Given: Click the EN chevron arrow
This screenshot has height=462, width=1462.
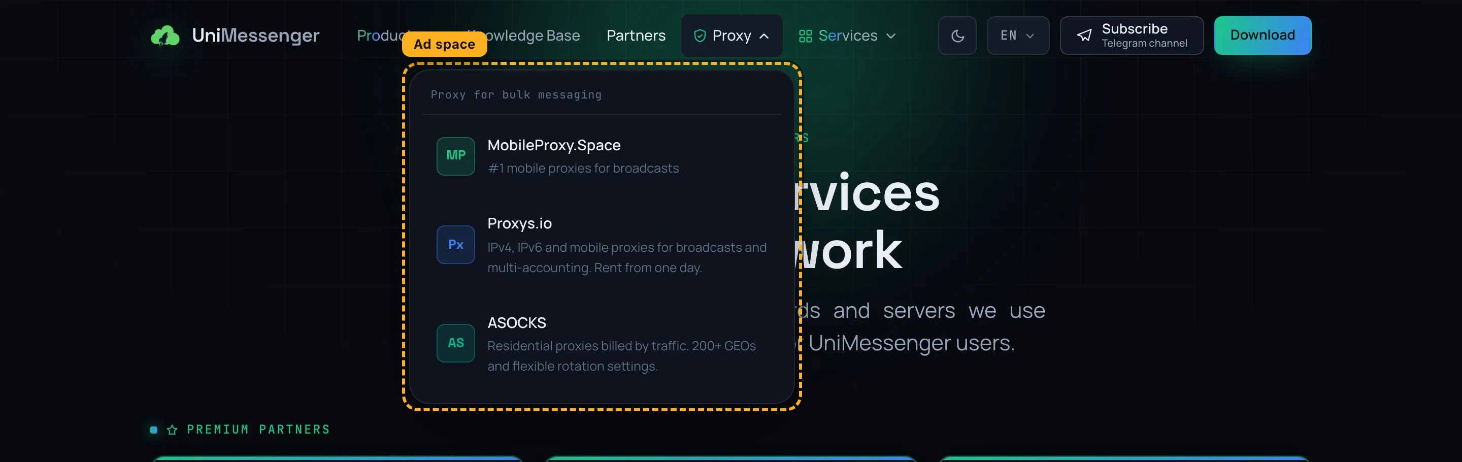Looking at the screenshot, I should pyautogui.click(x=1029, y=37).
